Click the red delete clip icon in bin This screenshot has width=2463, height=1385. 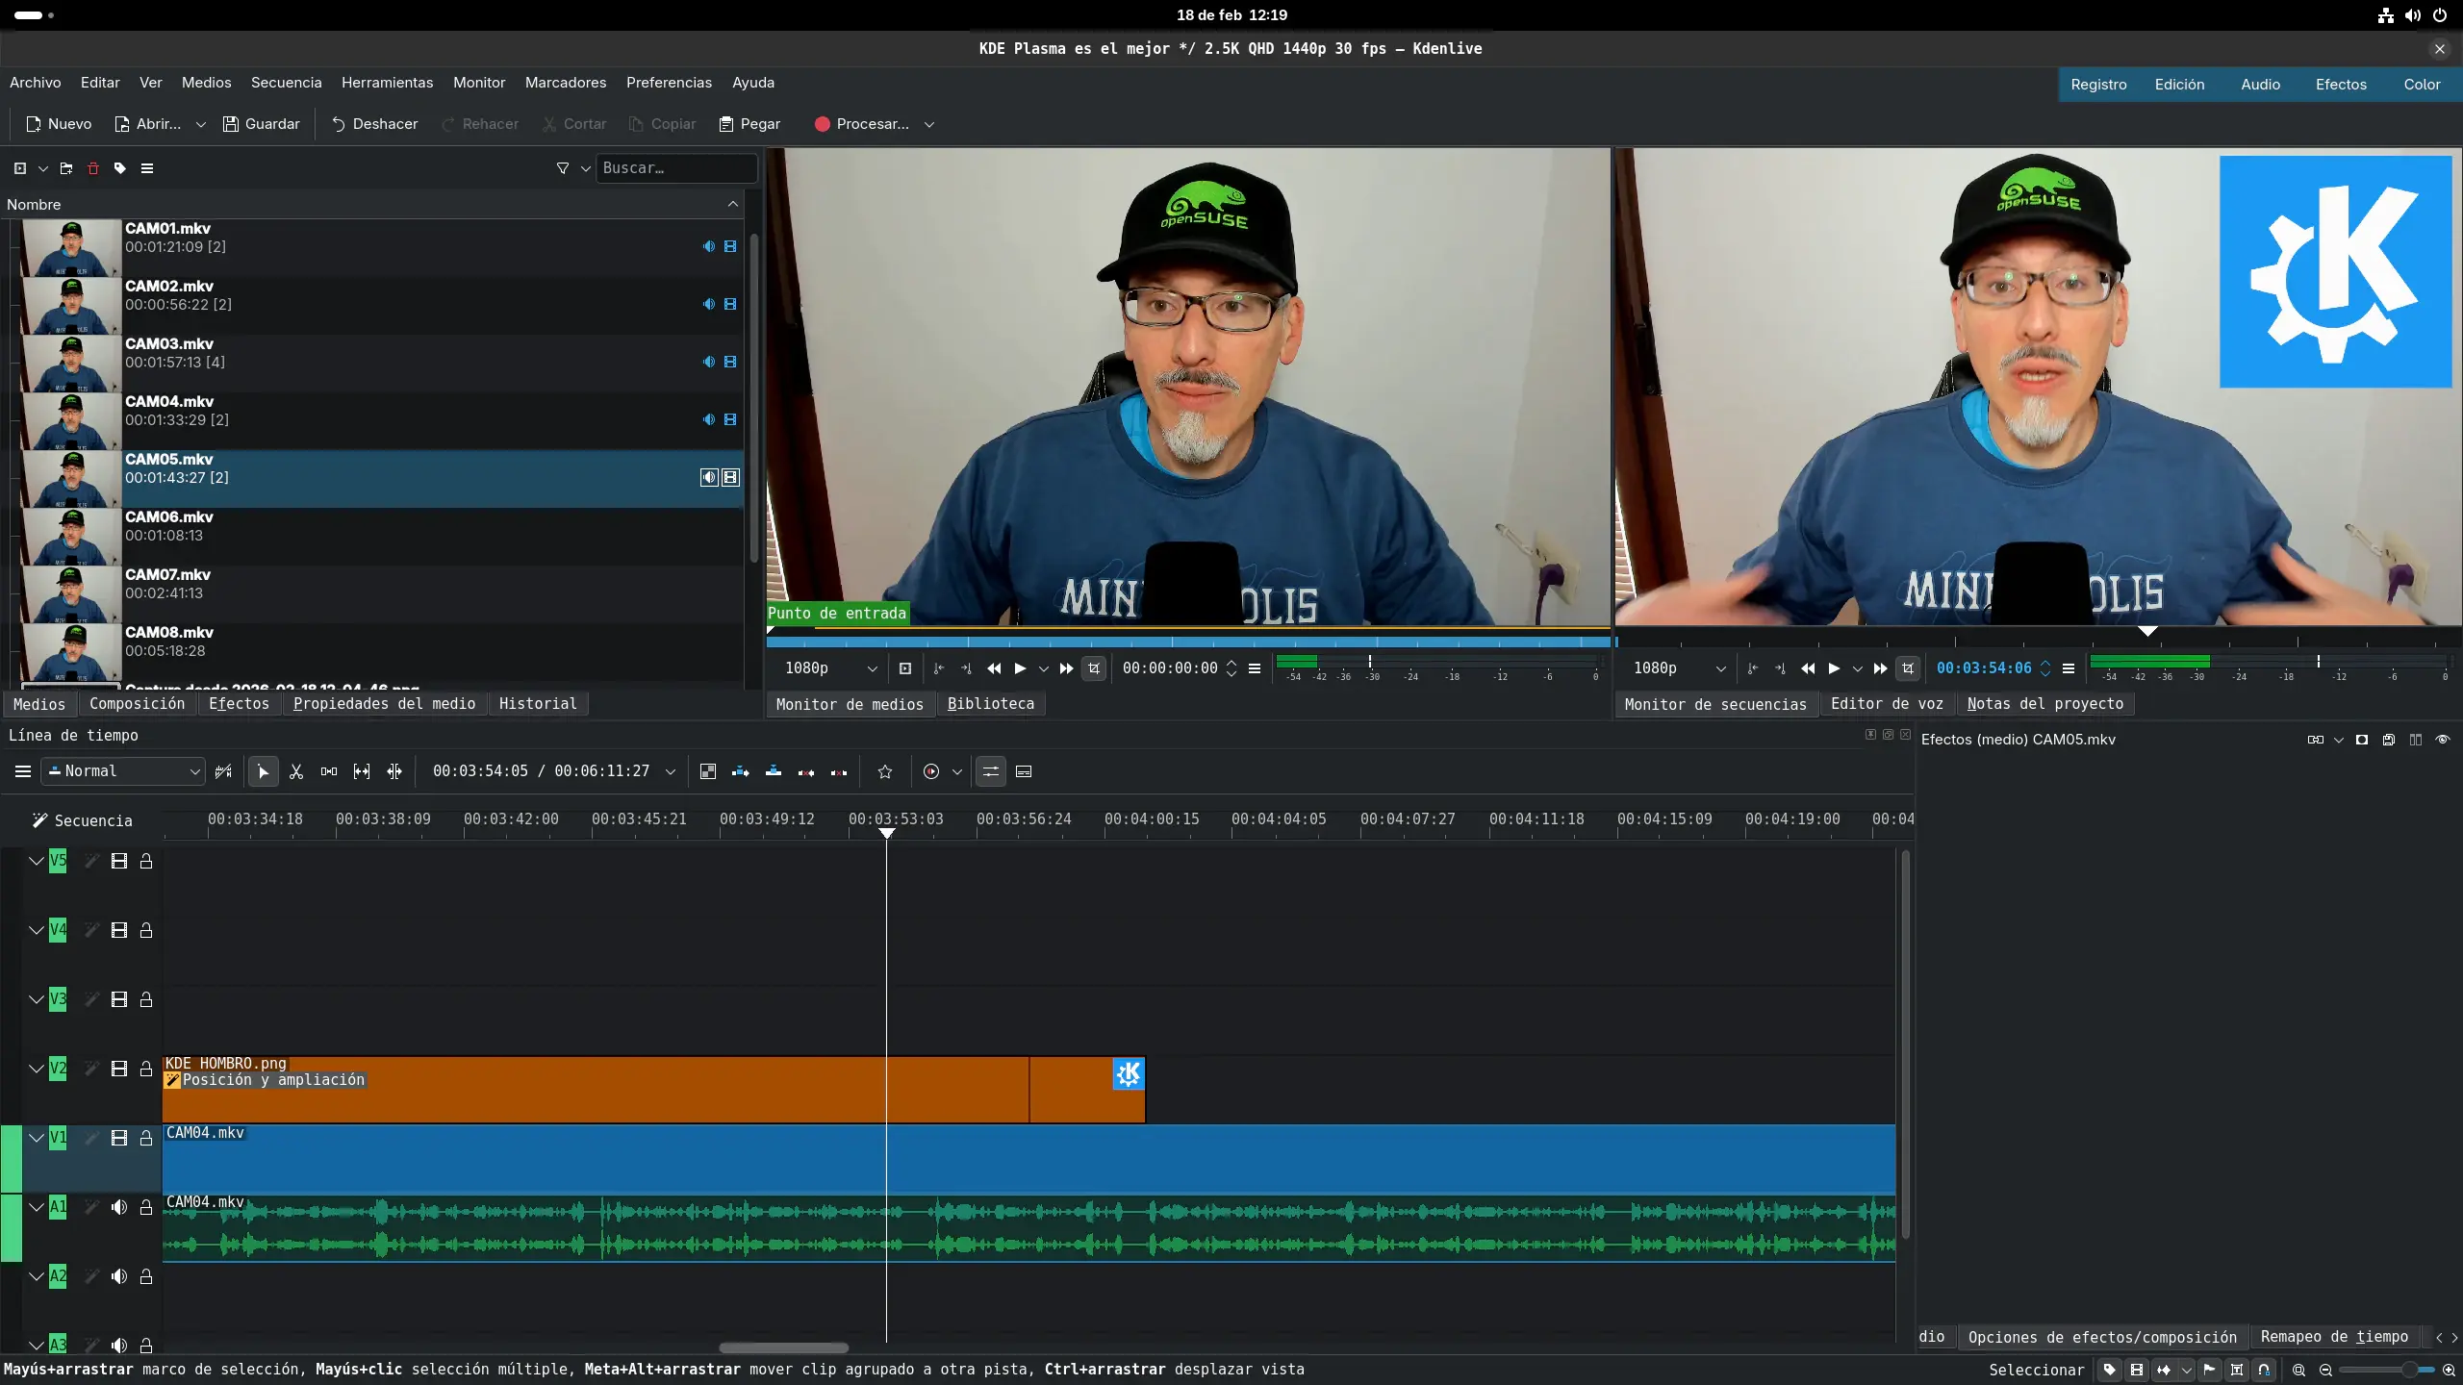(93, 168)
